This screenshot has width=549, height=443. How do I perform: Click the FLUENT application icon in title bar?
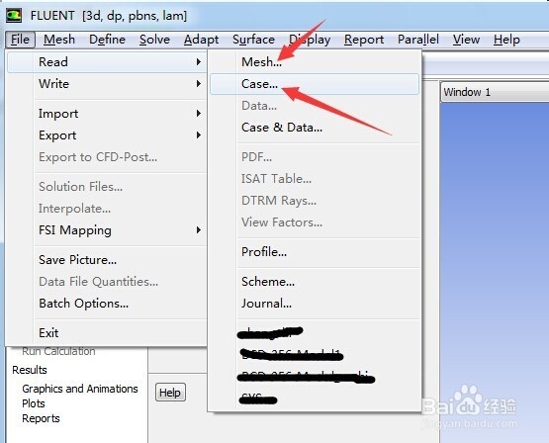14,16
